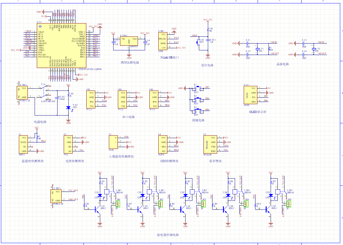Select the U1 DHT11 sensor block
The image size is (343, 245).
(24, 145)
